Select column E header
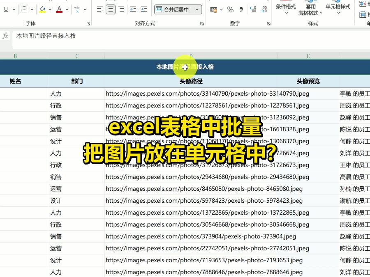Viewport: 370px width, 277px height. (308, 56)
